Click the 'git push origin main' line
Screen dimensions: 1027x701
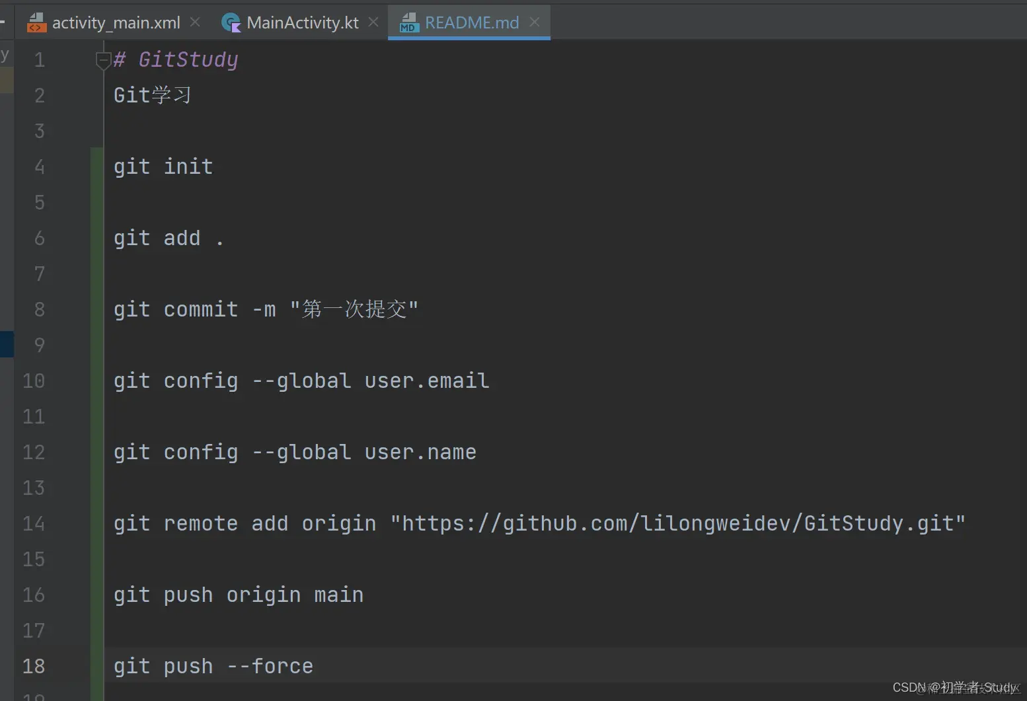(x=239, y=595)
